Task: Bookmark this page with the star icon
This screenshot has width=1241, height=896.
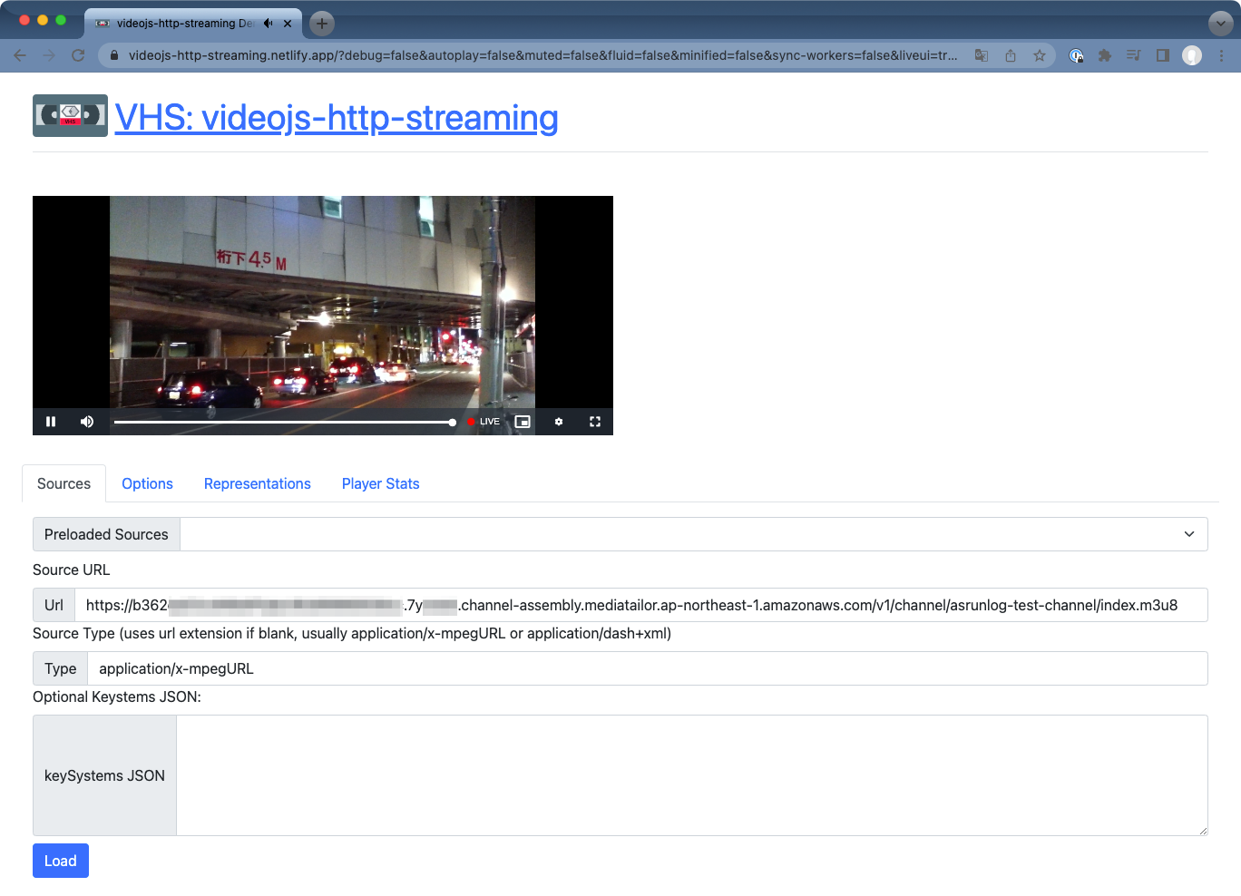Action: [1040, 55]
